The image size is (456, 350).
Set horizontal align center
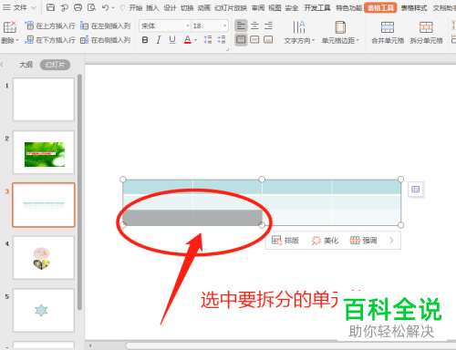(254, 26)
